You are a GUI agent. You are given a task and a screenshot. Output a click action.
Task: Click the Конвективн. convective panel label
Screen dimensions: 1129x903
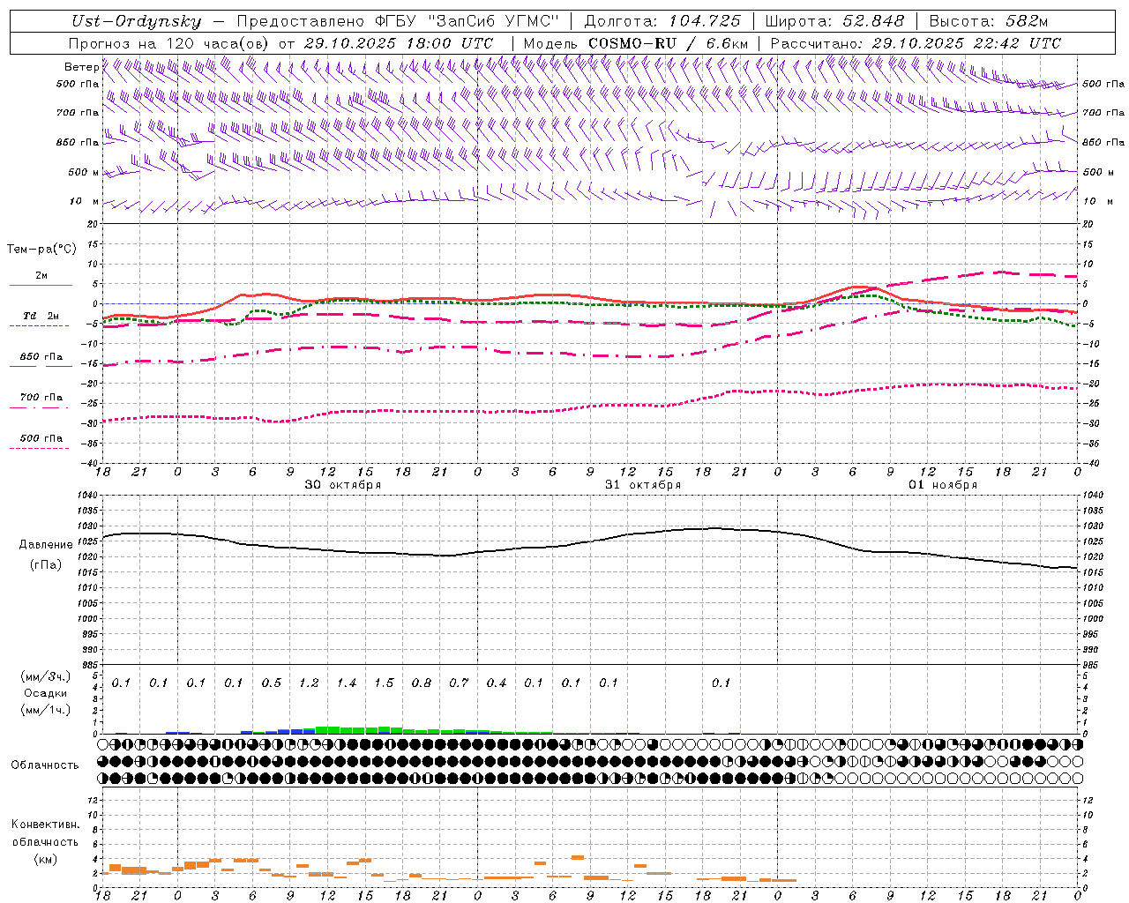coord(46,825)
